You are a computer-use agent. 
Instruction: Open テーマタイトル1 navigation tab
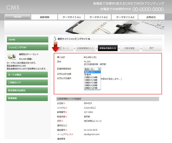(71, 17)
